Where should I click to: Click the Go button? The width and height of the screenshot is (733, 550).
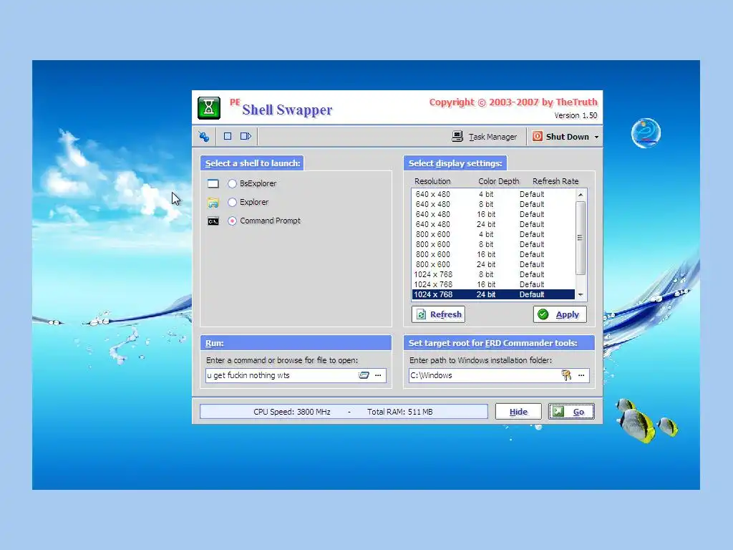click(x=571, y=412)
